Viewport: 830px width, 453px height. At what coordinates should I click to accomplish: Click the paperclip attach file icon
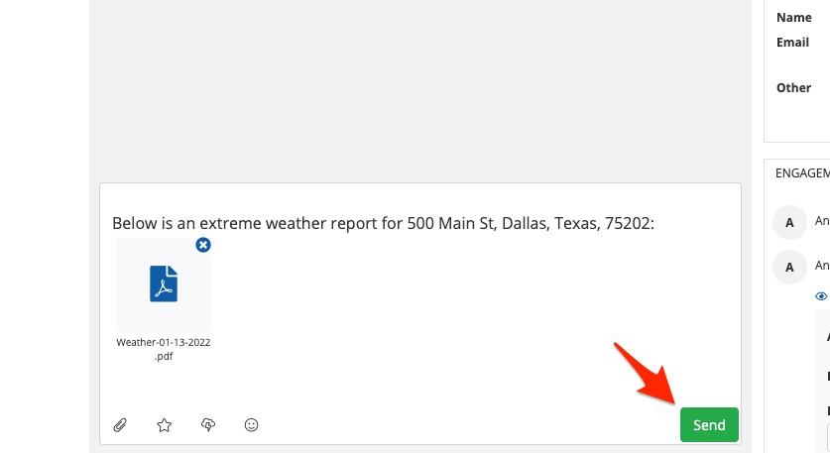coord(120,425)
